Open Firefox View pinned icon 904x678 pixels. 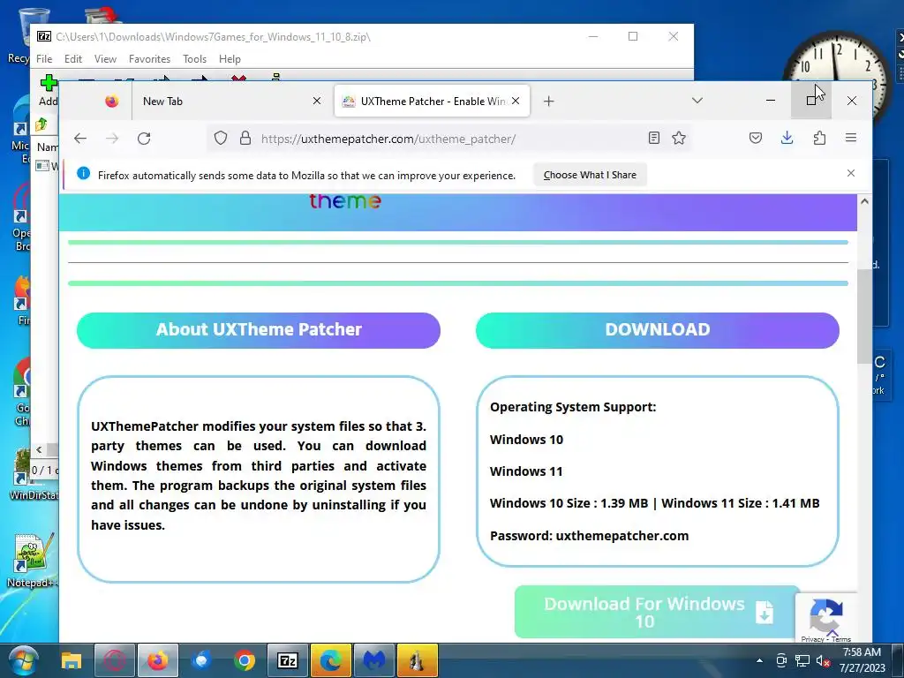pyautogui.click(x=112, y=102)
